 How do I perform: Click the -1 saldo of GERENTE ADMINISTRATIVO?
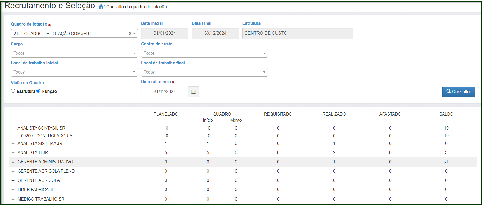[x=446, y=162]
